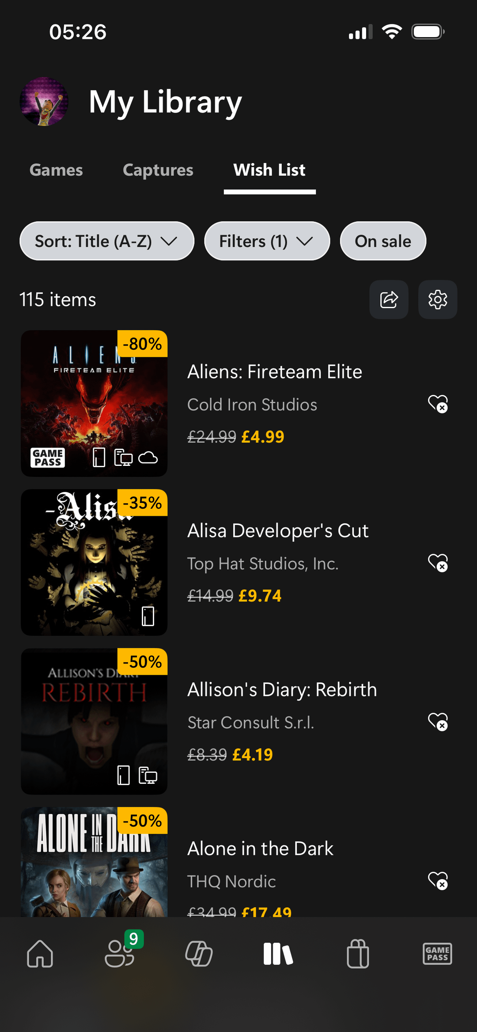Screen dimensions: 477x1032
Task: Switch to the Games tab
Action: click(x=56, y=170)
